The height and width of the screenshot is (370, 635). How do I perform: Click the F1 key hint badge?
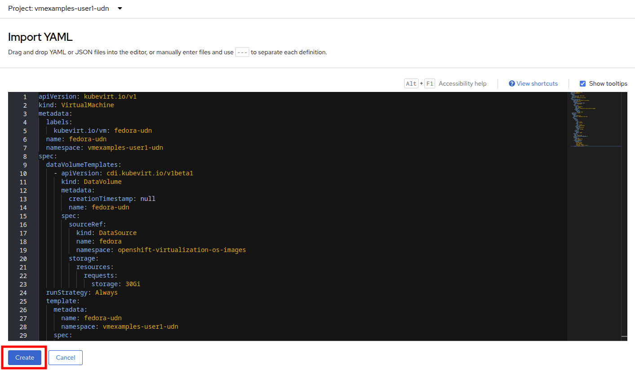pyautogui.click(x=429, y=83)
